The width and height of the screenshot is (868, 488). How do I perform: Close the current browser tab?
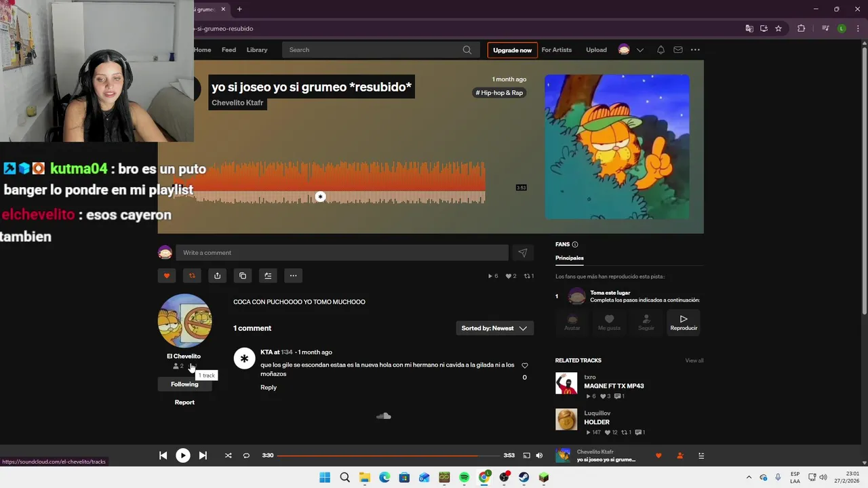click(223, 9)
